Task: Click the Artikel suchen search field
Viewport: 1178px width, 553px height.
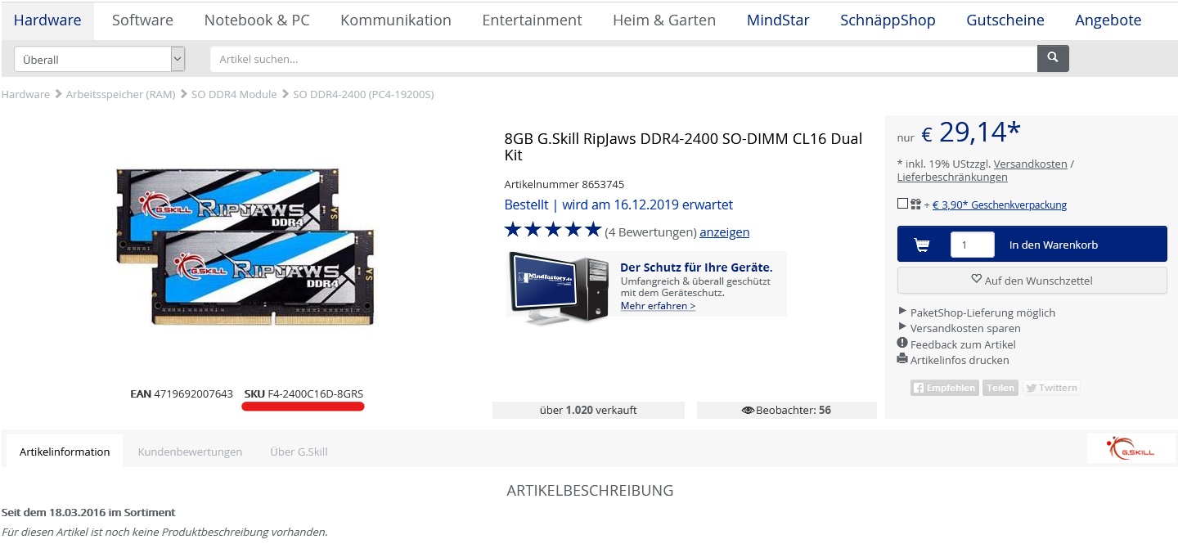Action: point(623,59)
